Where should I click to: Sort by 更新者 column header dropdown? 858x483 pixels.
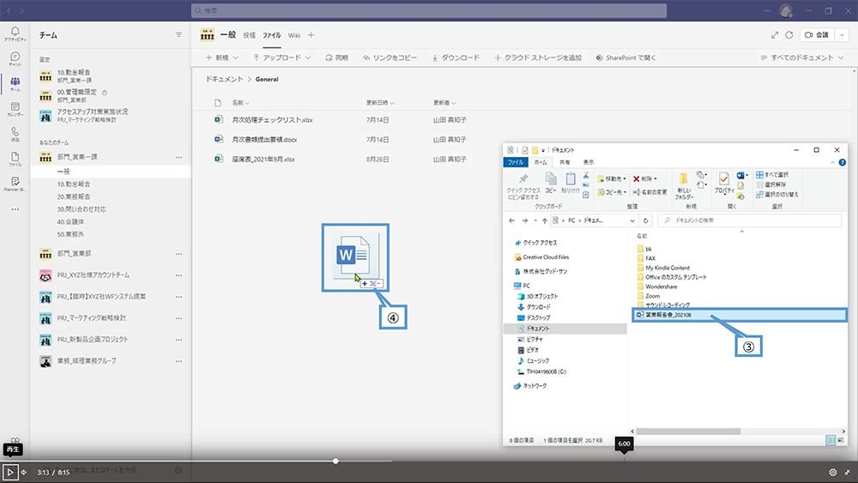pos(444,103)
